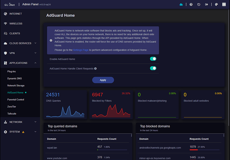Select androidtvchannels-pa.googleapis.com domain row
Viewport: 230px width, 160px height.
[180, 148]
